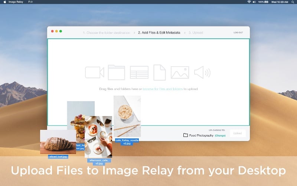Select the afternoon cafe flatlay thumbnail
This screenshot has width=297, height=186.
coord(98,137)
